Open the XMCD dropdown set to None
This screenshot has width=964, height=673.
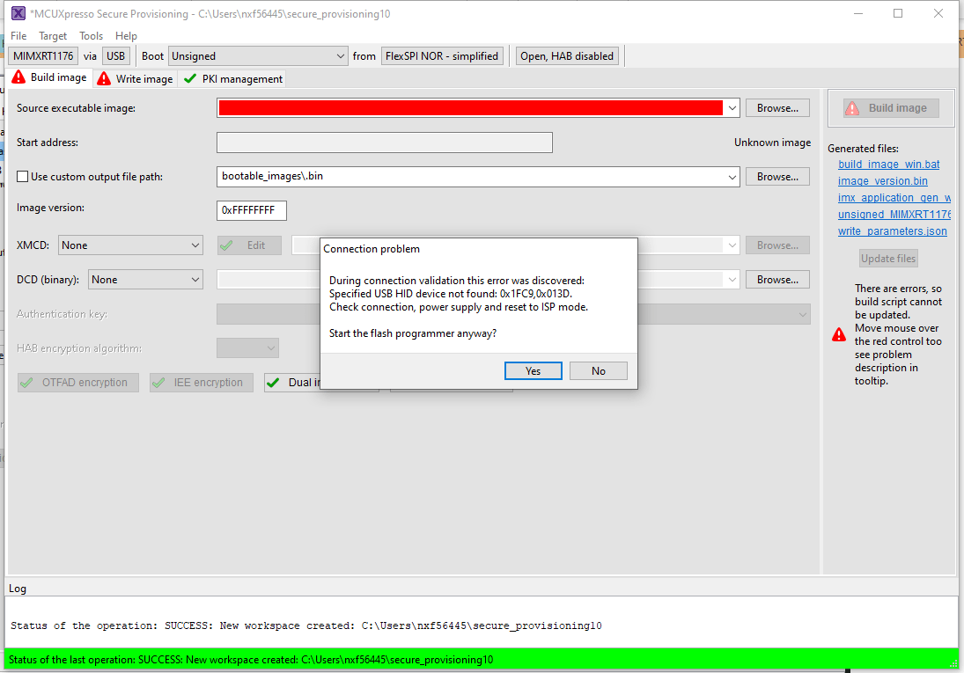[130, 245]
